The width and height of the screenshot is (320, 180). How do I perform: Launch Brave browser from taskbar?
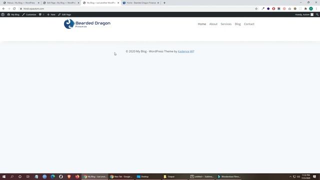[x=69, y=176]
